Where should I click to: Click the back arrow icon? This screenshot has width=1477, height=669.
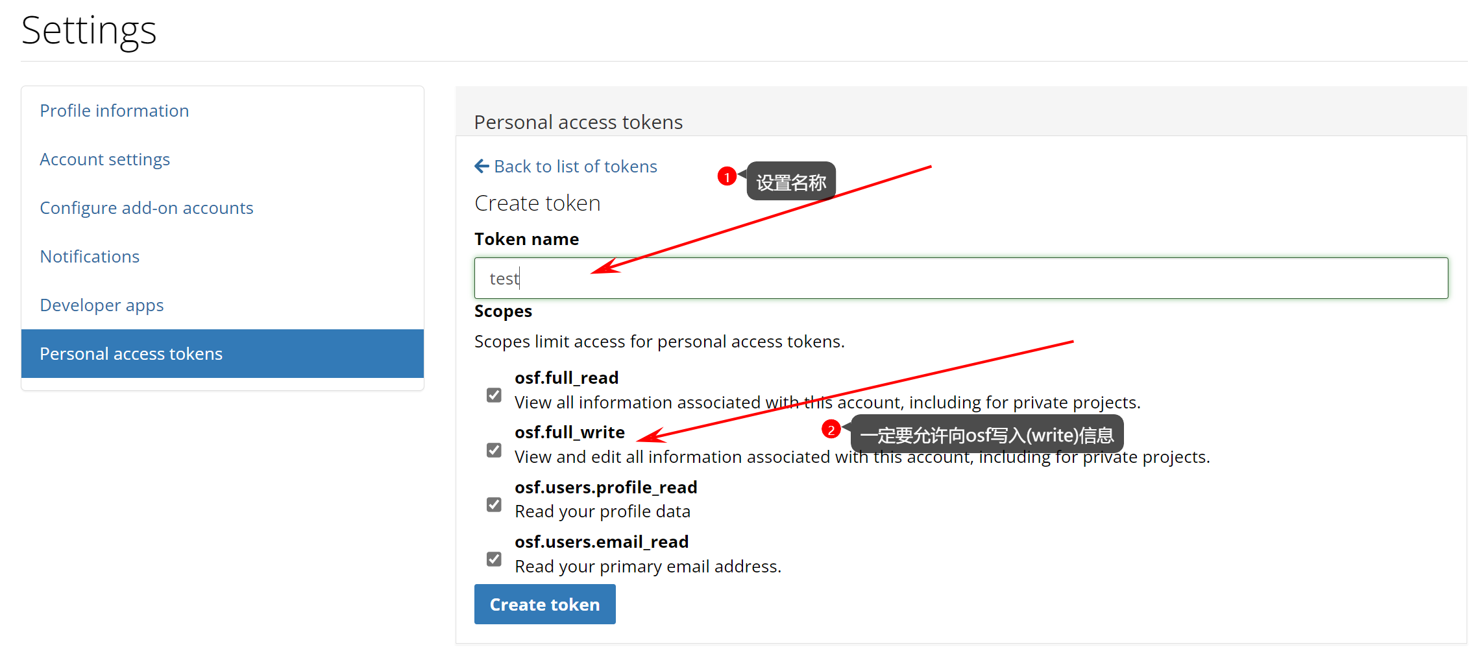coord(482,167)
